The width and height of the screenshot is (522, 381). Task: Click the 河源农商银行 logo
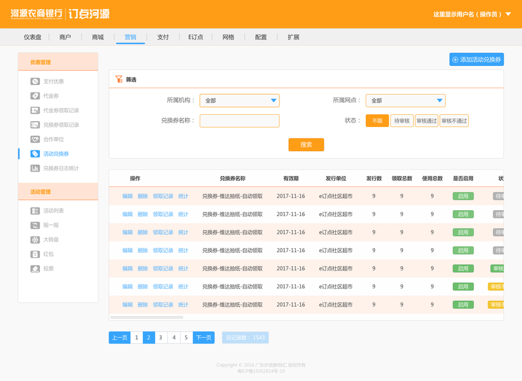(36, 14)
